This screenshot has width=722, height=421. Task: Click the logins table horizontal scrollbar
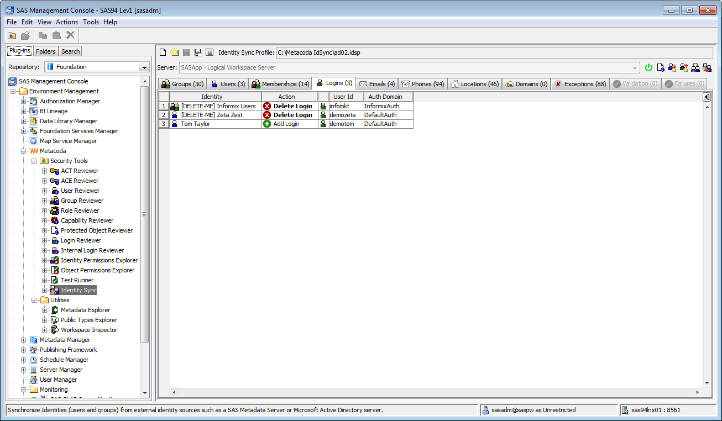pyautogui.click(x=435, y=392)
